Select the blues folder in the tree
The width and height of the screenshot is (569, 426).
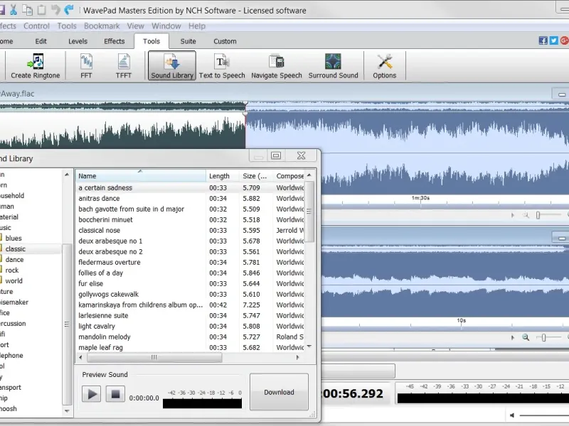coord(14,239)
